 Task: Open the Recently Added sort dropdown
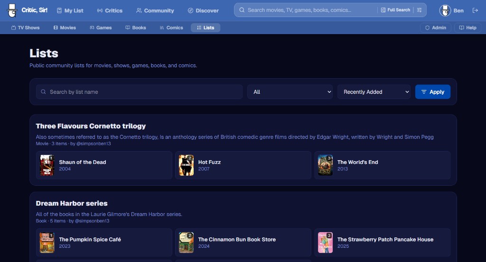tap(374, 92)
